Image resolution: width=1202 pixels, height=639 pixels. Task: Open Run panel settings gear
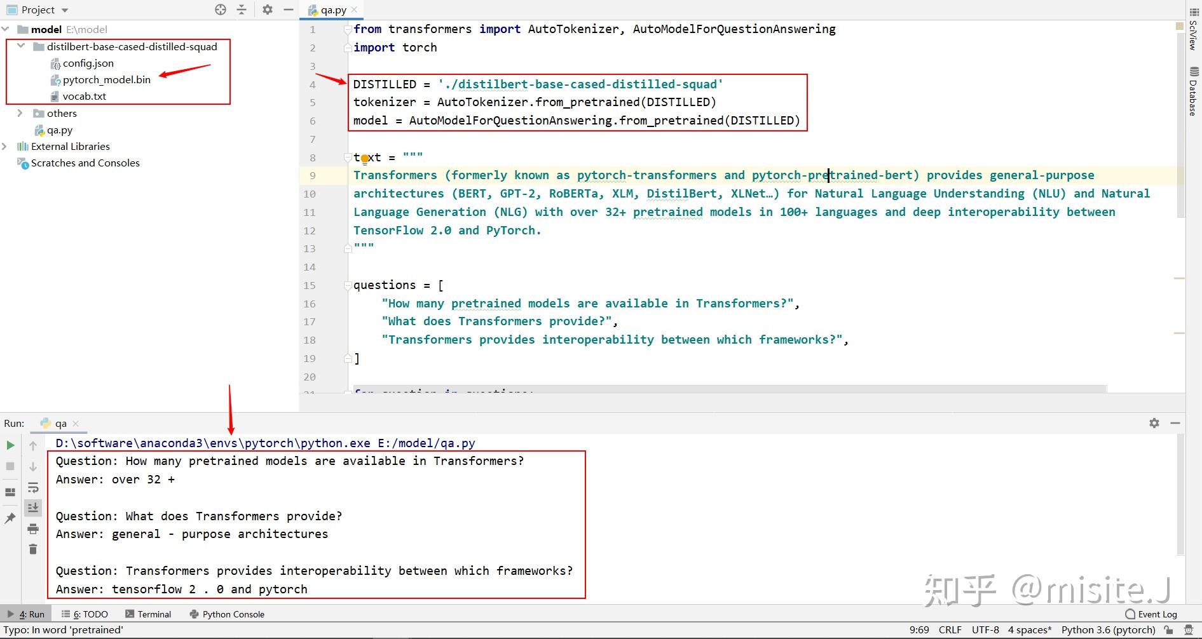(1154, 423)
